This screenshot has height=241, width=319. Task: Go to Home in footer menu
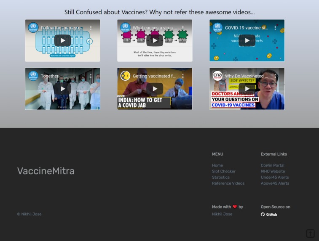click(217, 165)
